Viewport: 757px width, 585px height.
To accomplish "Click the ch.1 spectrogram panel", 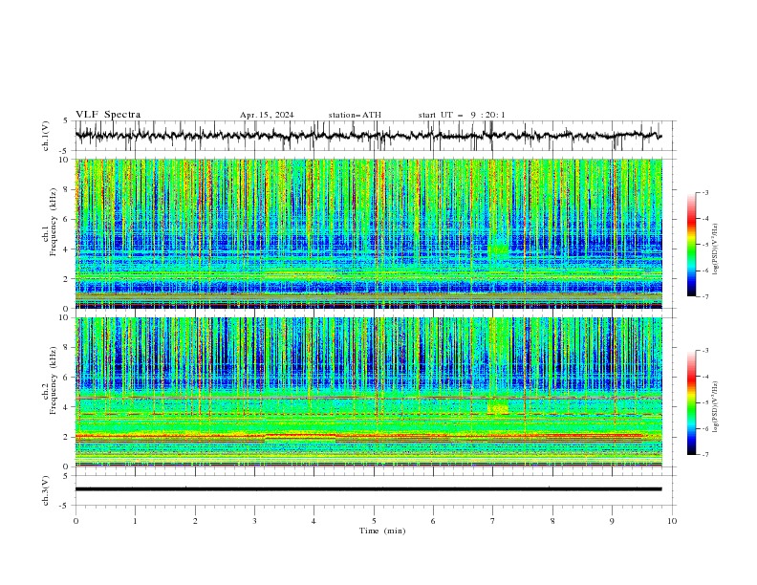I will [x=368, y=233].
